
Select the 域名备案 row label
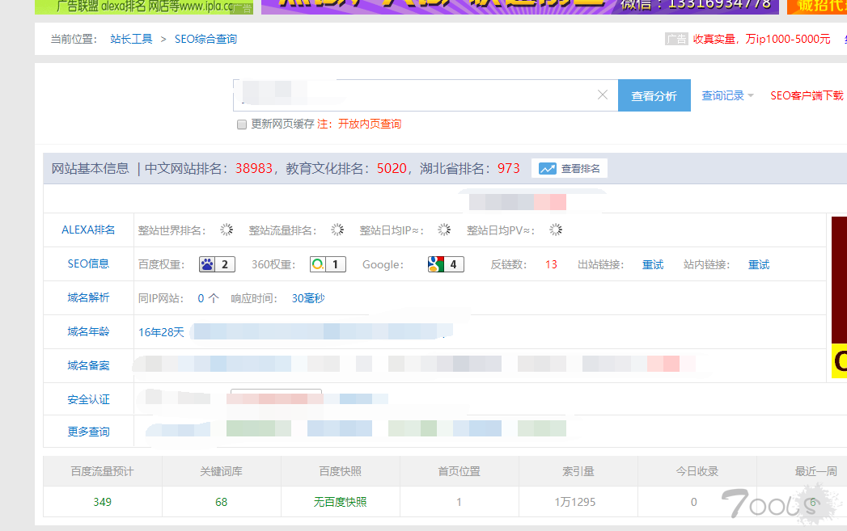(88, 365)
